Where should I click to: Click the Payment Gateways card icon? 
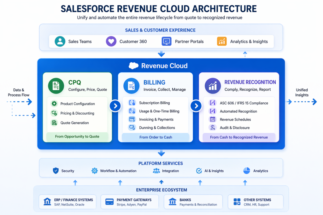pos(109,202)
